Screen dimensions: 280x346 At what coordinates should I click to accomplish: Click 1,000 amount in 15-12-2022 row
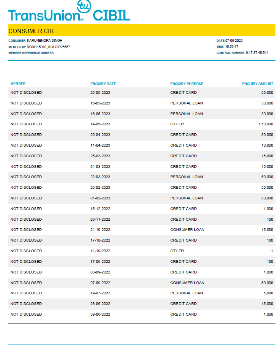pos(268,209)
